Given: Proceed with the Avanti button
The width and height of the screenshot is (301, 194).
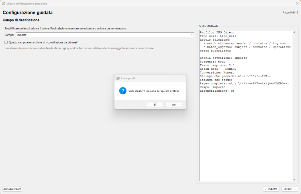Looking at the screenshot, I should click(x=290, y=189).
